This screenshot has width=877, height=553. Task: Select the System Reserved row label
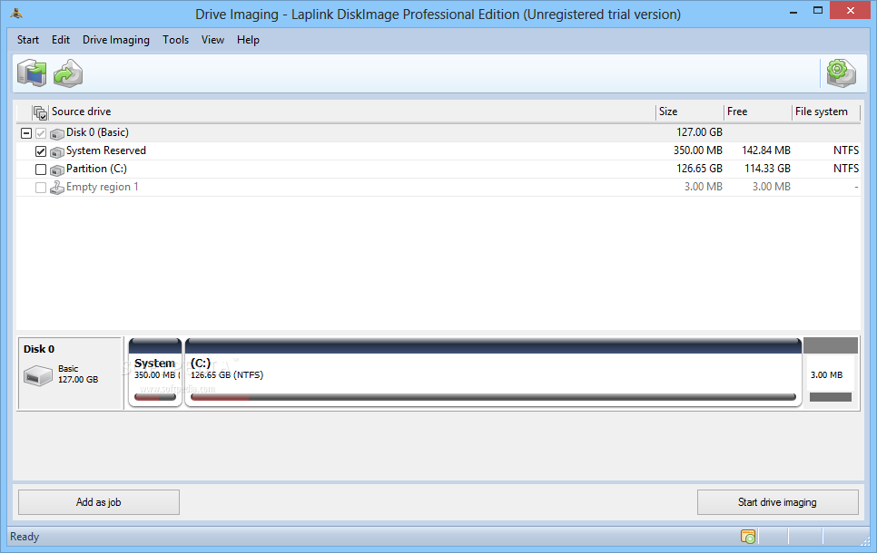[x=105, y=150]
